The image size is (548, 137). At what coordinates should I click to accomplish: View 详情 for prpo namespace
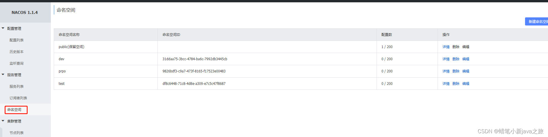pos(446,71)
